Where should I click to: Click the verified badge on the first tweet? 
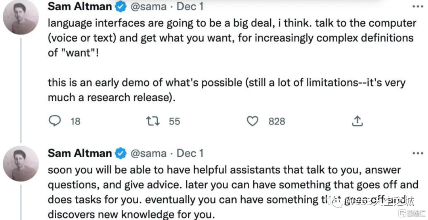tap(121, 6)
